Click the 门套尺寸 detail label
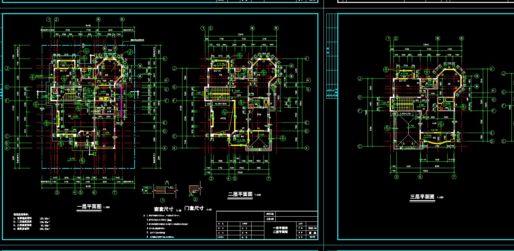This screenshot has width=514, height=251. (194, 208)
